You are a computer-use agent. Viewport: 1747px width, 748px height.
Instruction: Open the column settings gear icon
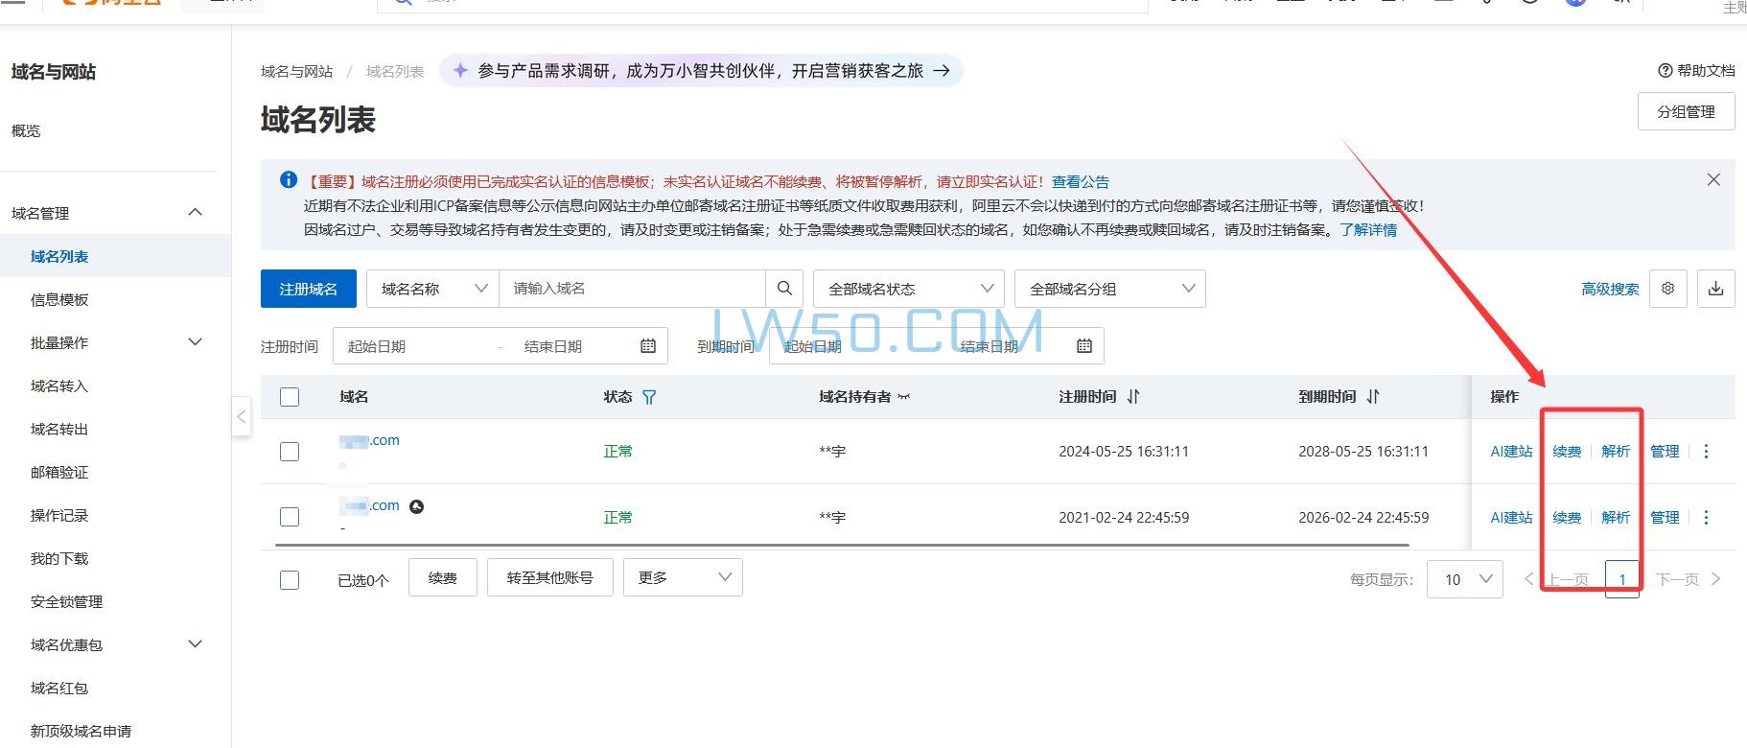1667,289
